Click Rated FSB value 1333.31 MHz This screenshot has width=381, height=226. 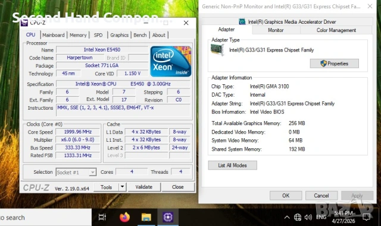pyautogui.click(x=78, y=155)
